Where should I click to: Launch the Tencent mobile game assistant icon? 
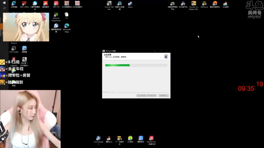pyautogui.click(x=215, y=5)
